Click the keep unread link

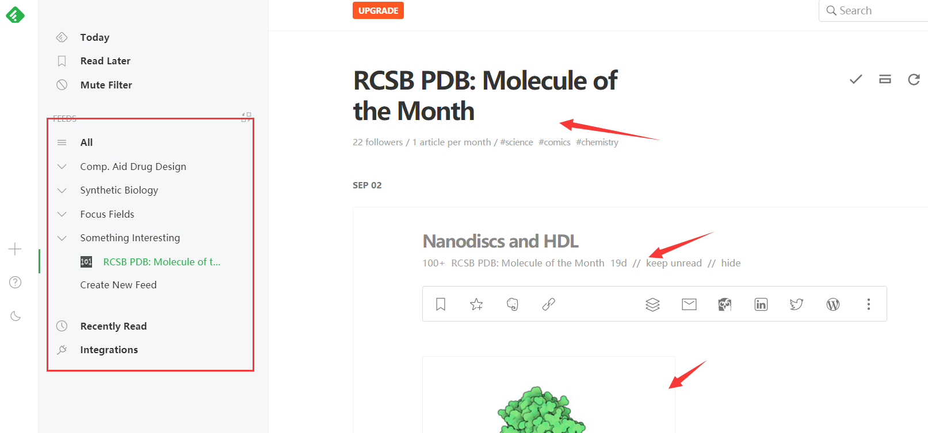pos(674,263)
